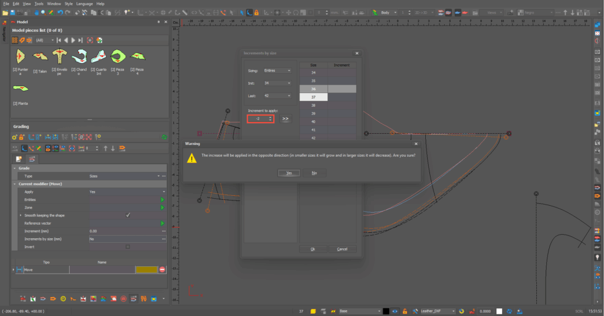Click Yes in the Warning dialog
This screenshot has height=316, width=604.
click(289, 173)
